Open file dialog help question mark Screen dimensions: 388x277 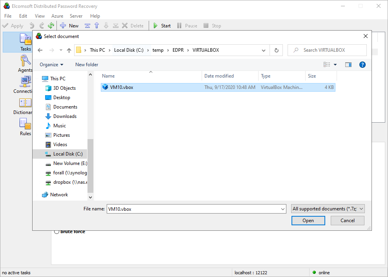362,65
